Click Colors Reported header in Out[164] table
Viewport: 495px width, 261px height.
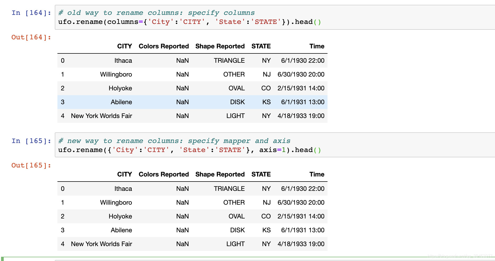(x=164, y=46)
